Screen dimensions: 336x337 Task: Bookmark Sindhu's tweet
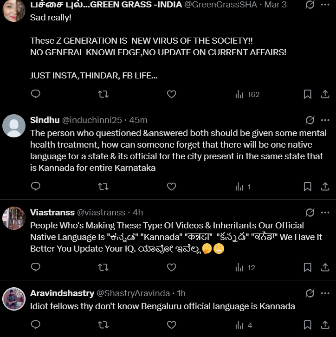tap(307, 187)
